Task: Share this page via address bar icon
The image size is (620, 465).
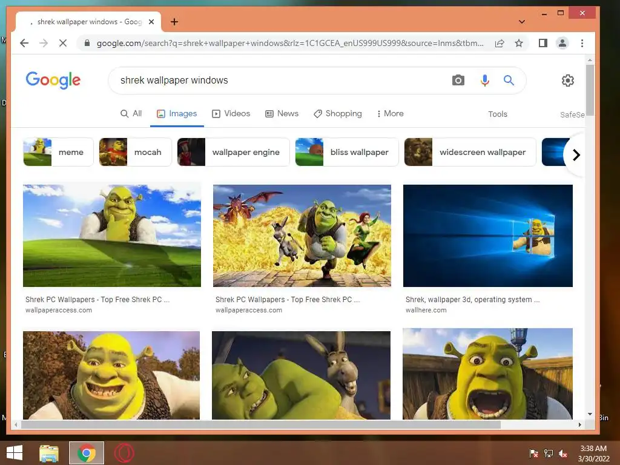Action: pyautogui.click(x=500, y=43)
